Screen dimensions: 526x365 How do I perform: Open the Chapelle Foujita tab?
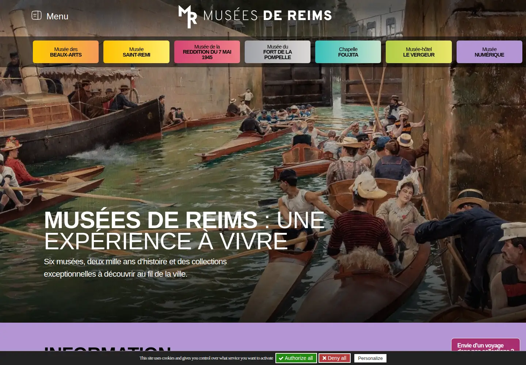pyautogui.click(x=348, y=52)
